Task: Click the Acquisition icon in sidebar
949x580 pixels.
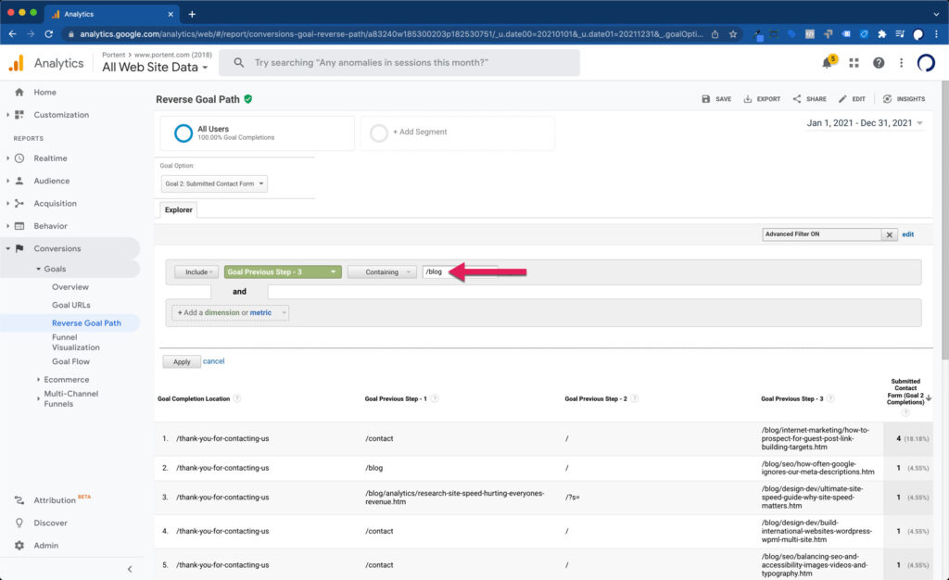Action: (19, 203)
